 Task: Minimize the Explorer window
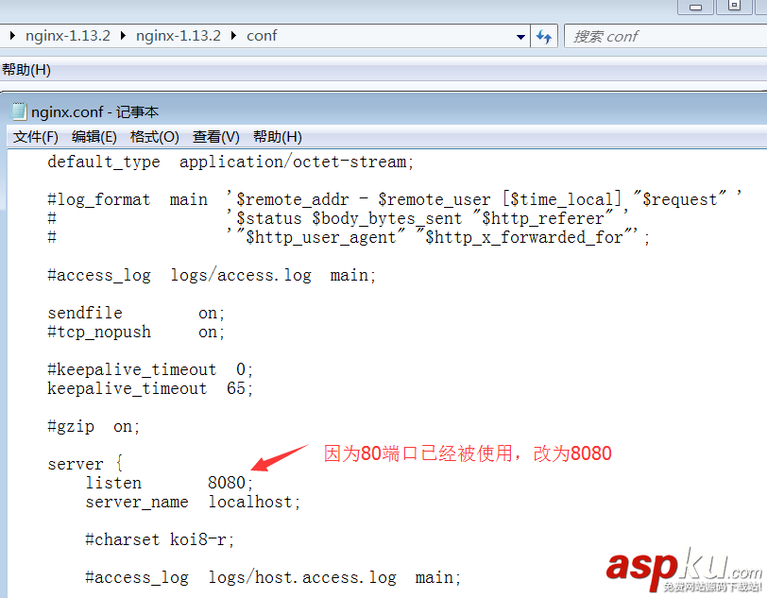coord(695,7)
